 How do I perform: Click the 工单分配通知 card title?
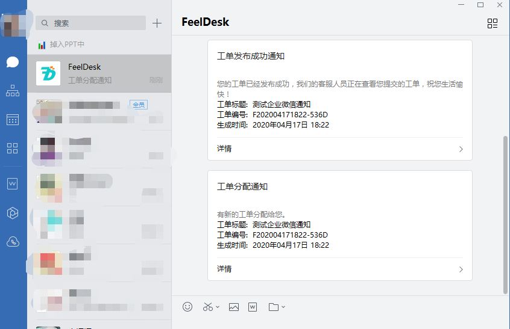pyautogui.click(x=242, y=186)
